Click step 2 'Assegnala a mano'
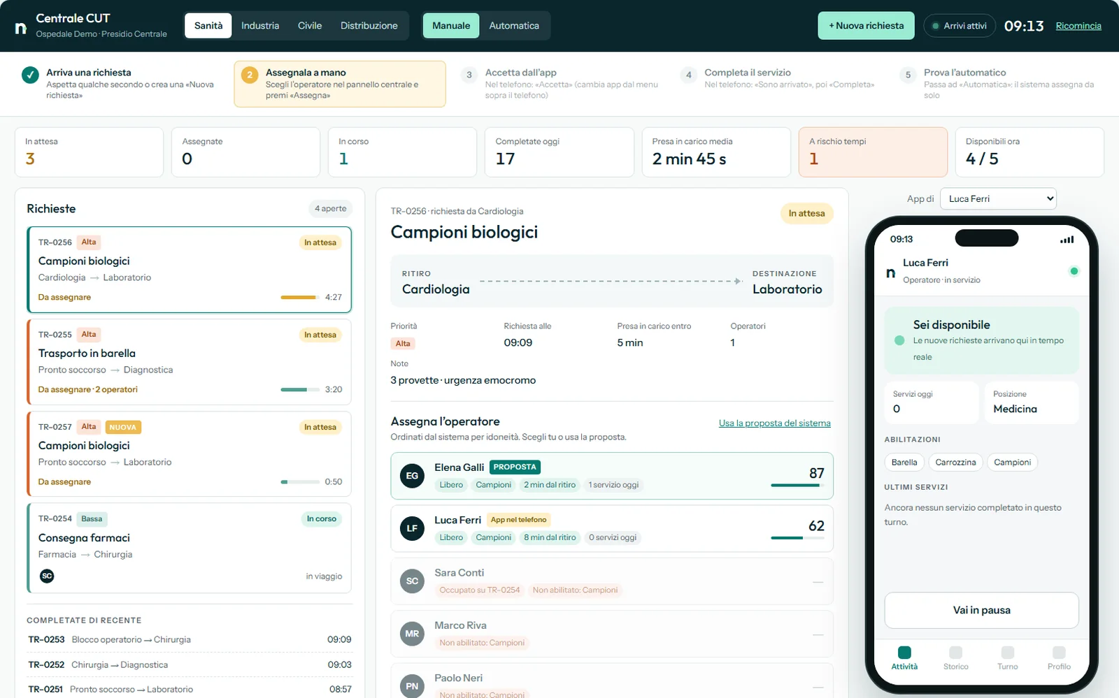Viewport: 1119px width, 698px height. click(x=340, y=84)
